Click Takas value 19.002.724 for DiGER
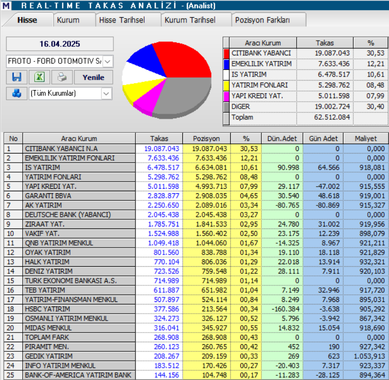 [332, 107]
